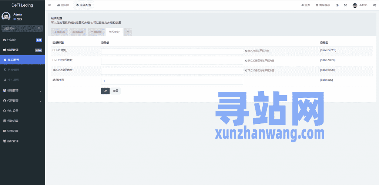Click the ERC20授权地址不能为空 error message

[259, 61]
